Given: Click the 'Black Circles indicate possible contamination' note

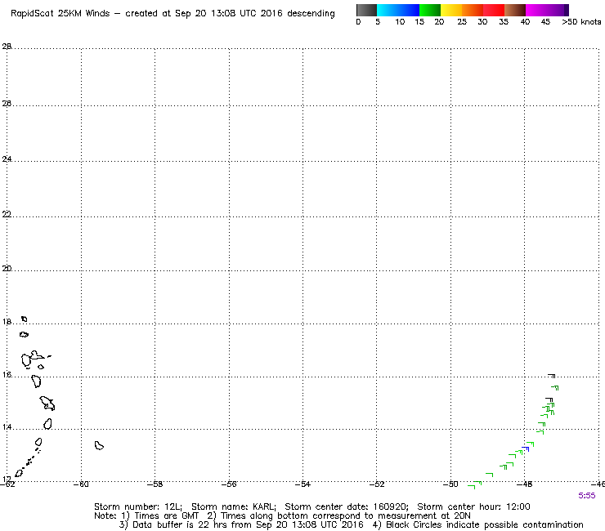Looking at the screenshot, I should pyautogui.click(x=485, y=525).
